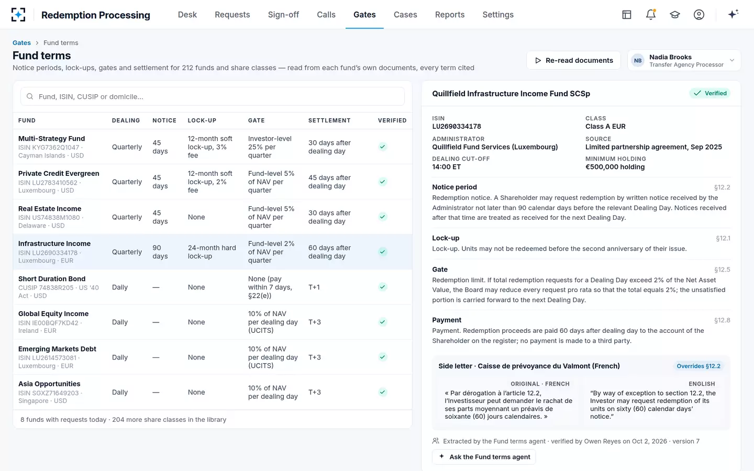Click verified checkmark for Asia Opportunities

pos(383,392)
